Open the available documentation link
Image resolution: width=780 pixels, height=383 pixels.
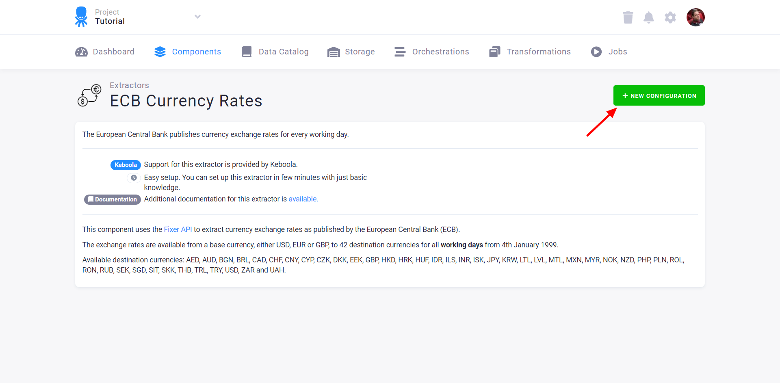tap(303, 199)
